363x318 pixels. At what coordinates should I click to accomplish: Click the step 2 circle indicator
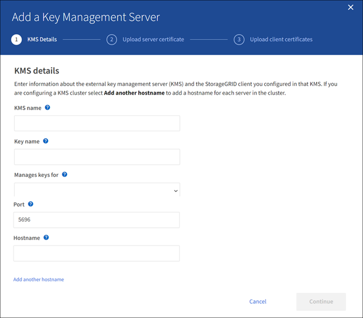[111, 39]
